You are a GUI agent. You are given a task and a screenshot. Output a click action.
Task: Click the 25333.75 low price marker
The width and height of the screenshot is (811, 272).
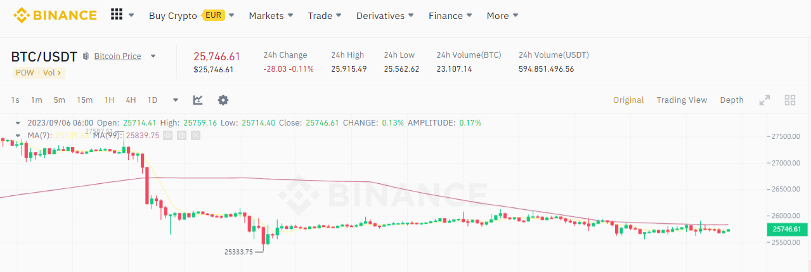point(238,252)
